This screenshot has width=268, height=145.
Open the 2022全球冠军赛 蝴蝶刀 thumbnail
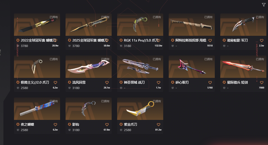37,25
